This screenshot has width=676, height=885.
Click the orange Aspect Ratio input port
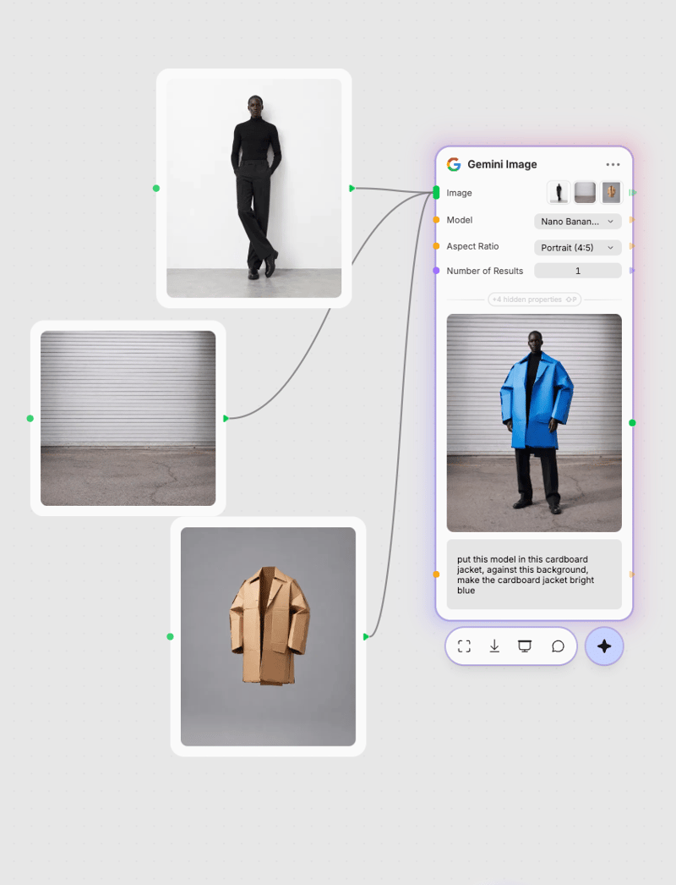click(x=436, y=246)
